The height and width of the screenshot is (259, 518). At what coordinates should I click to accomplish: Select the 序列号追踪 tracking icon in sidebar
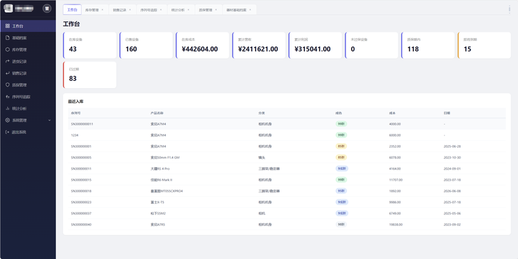[x=8, y=96]
